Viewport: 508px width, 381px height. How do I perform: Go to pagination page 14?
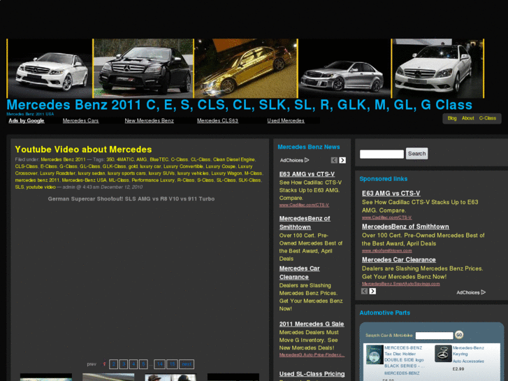pyautogui.click(x=160, y=364)
